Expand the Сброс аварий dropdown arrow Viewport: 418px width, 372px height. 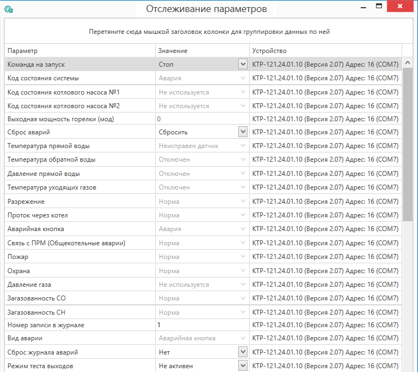[243, 132]
